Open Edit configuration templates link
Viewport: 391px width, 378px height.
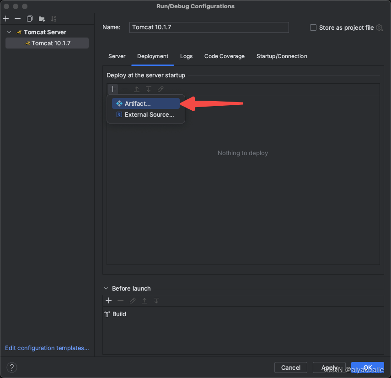(47, 348)
